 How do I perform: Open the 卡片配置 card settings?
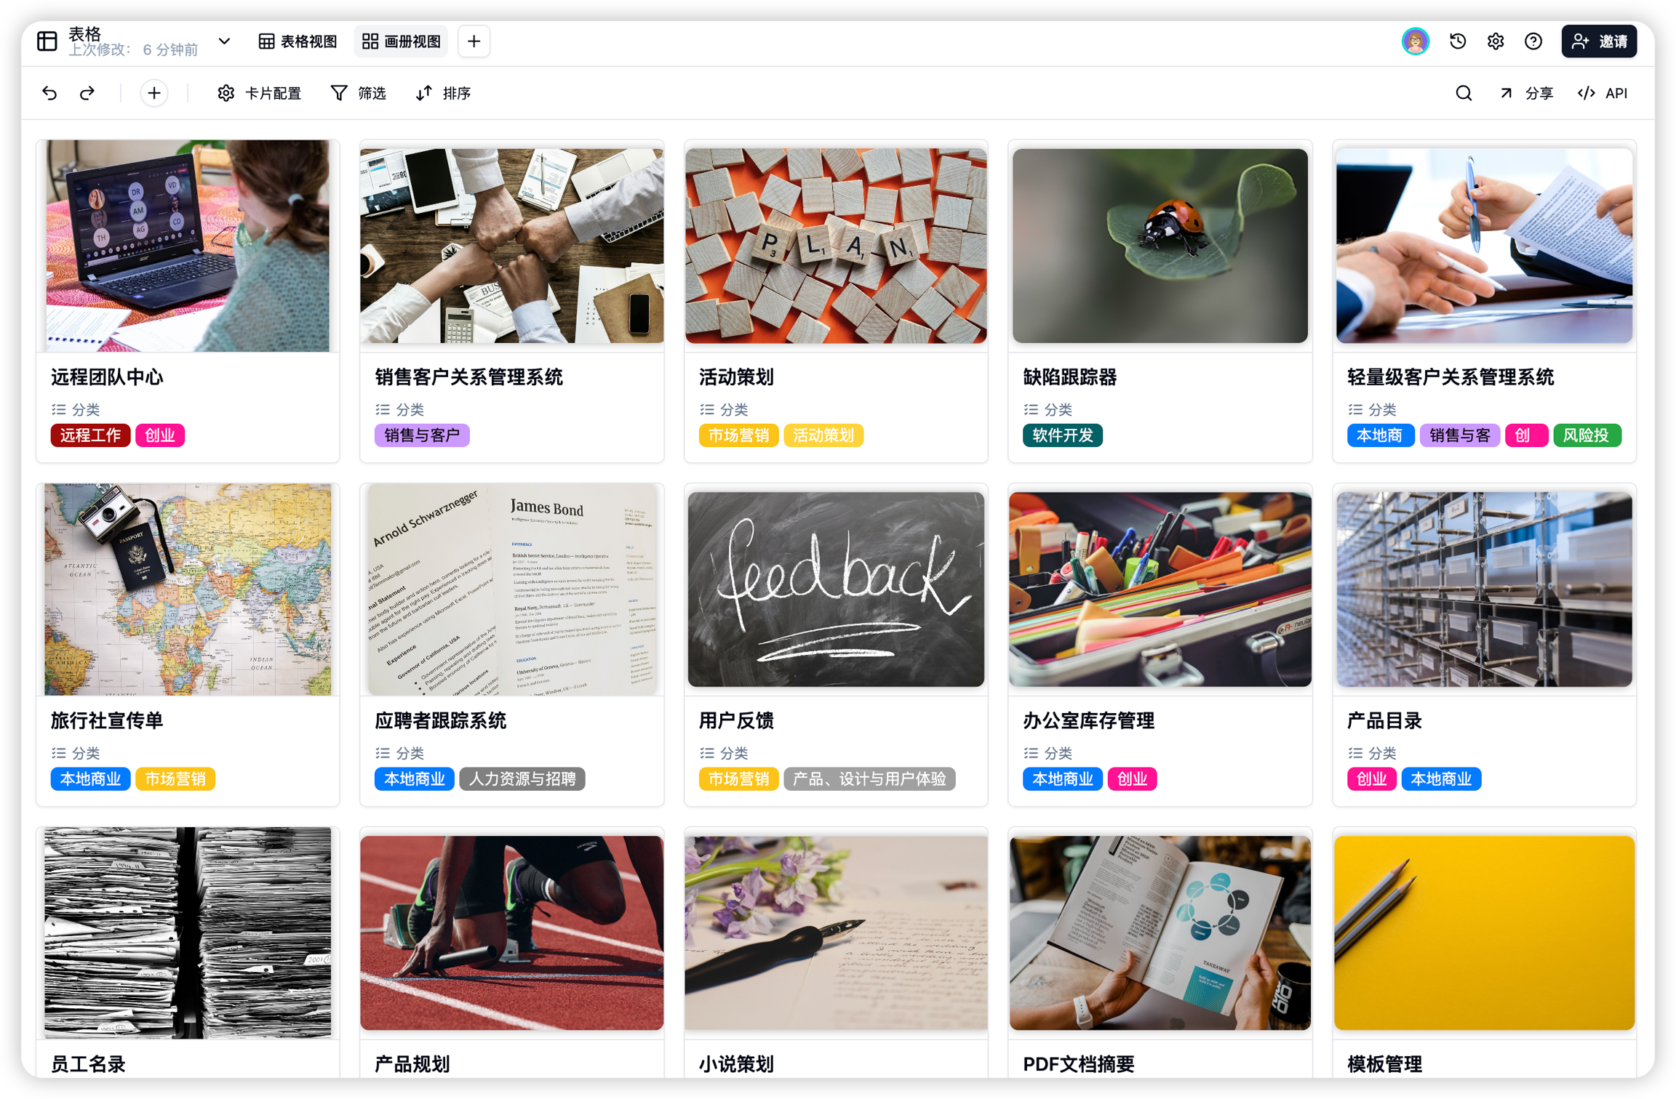click(260, 93)
